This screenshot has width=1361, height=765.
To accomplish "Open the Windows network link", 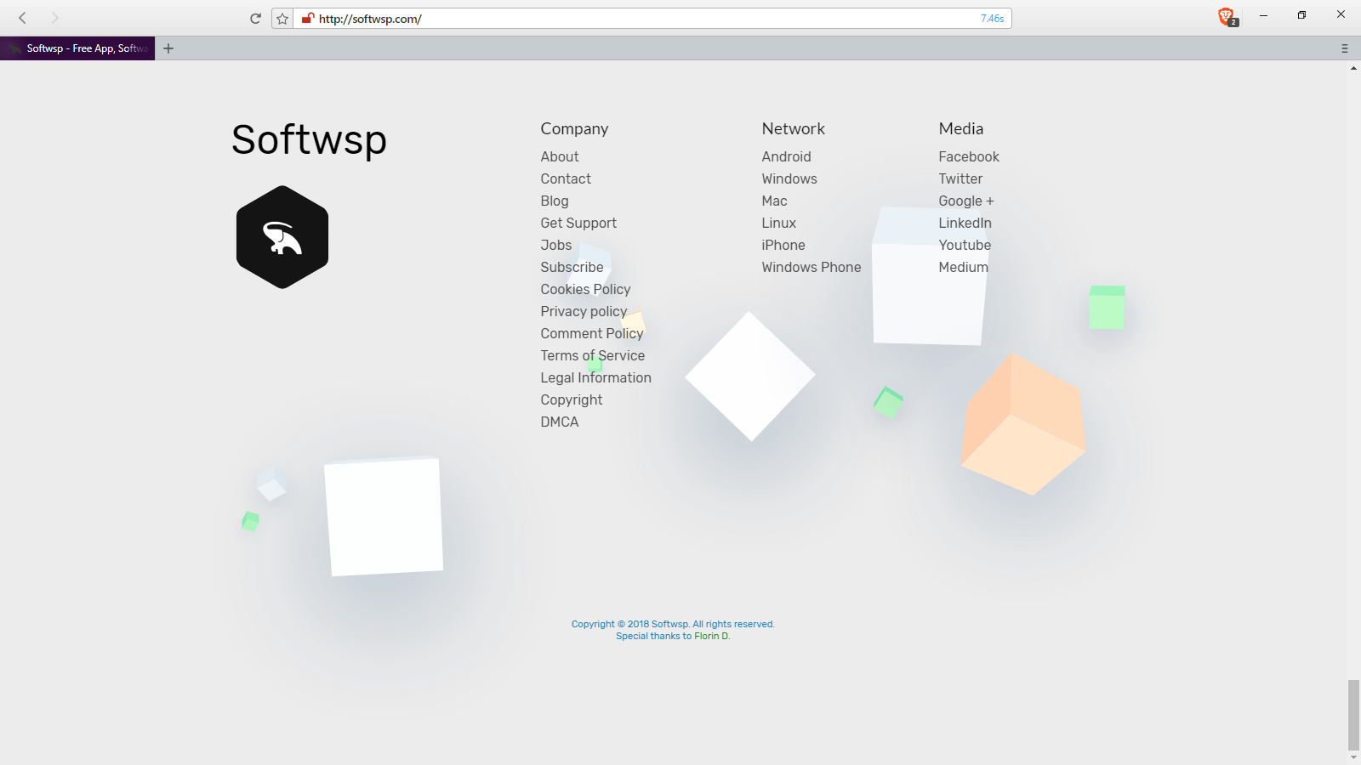I will pos(789,178).
